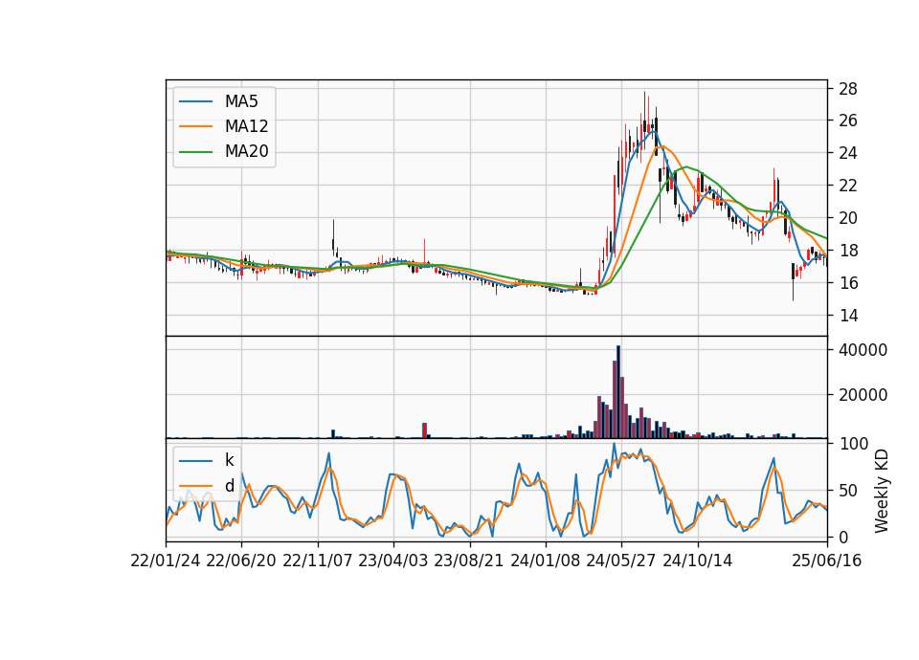The image size is (919, 660).
Task: Click the k legend label in KD panel
Action: (229, 460)
